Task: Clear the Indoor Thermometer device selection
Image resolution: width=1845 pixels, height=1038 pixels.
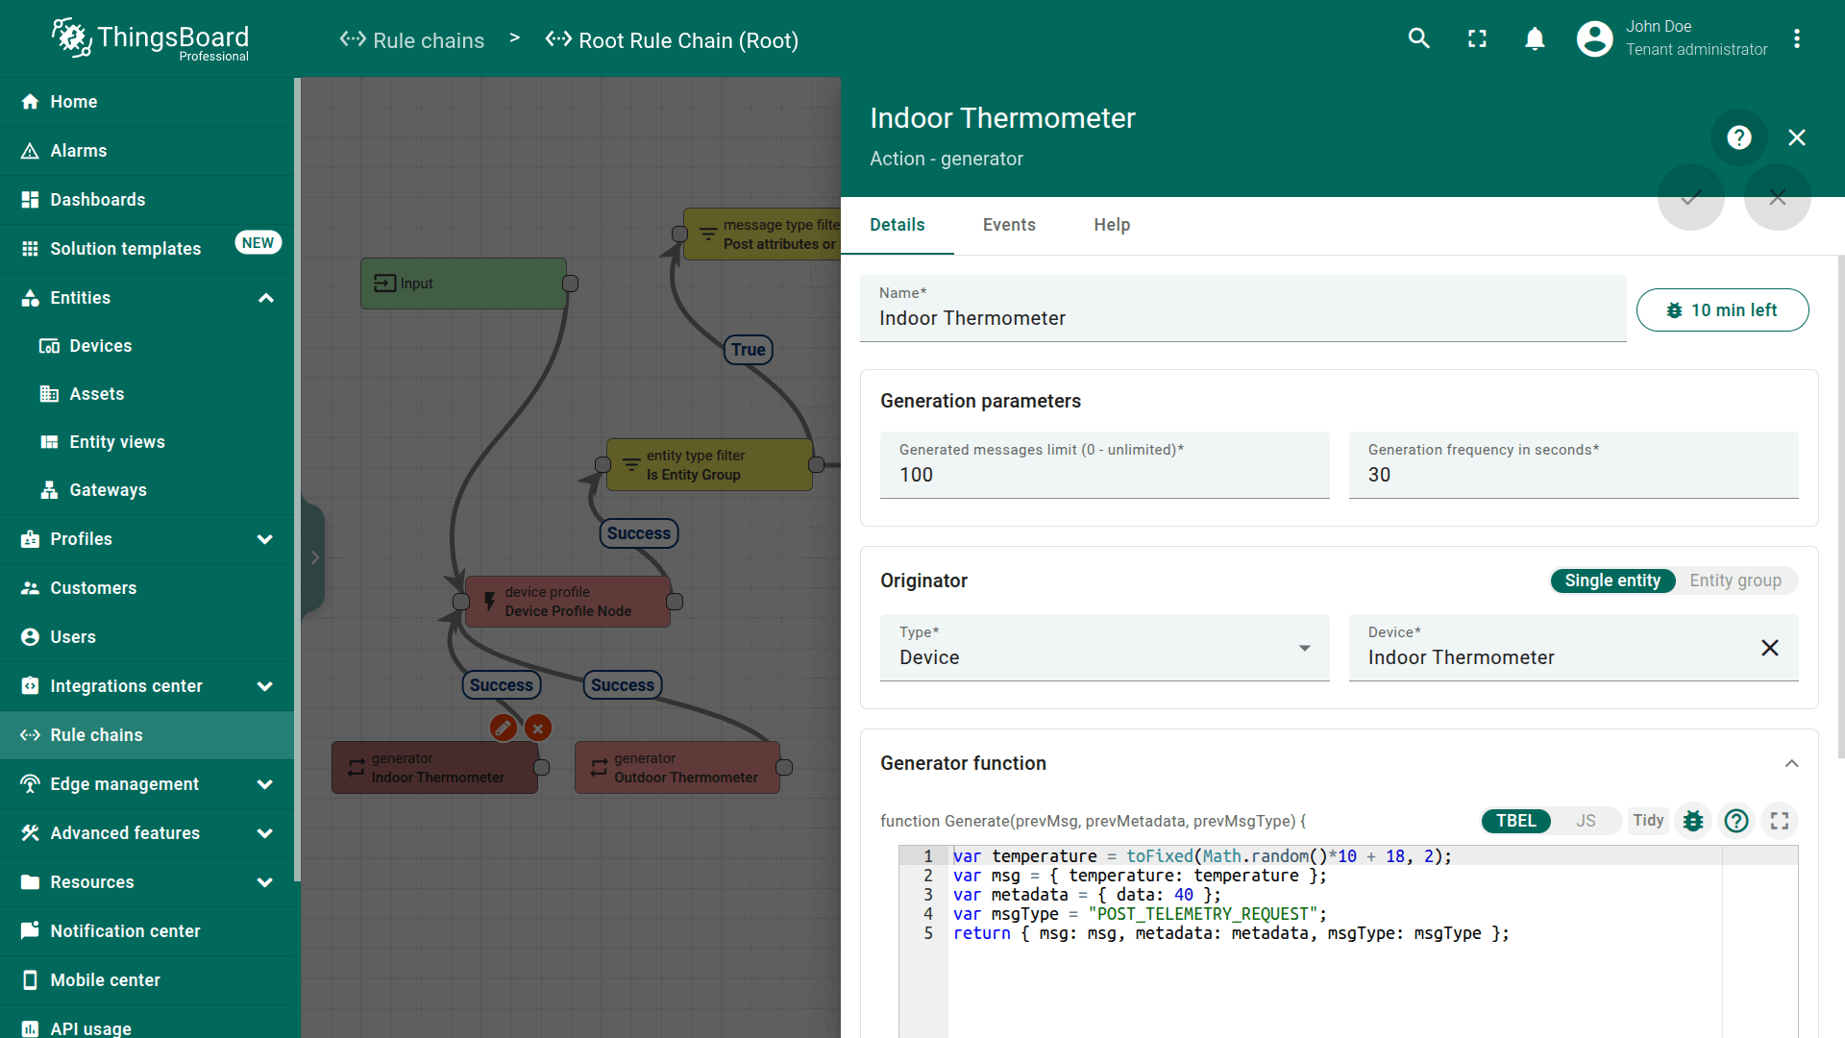Action: coord(1769,648)
